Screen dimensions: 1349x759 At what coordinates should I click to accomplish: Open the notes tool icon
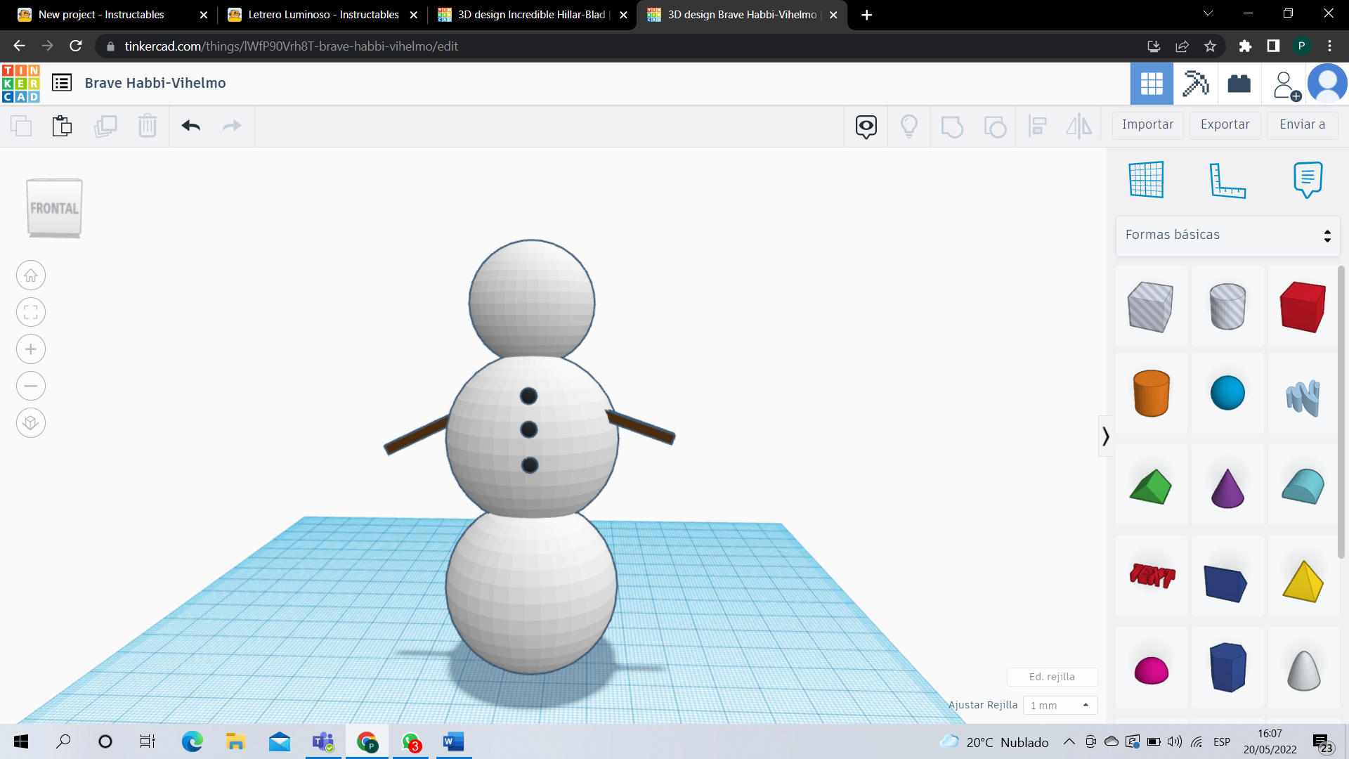(x=1308, y=180)
